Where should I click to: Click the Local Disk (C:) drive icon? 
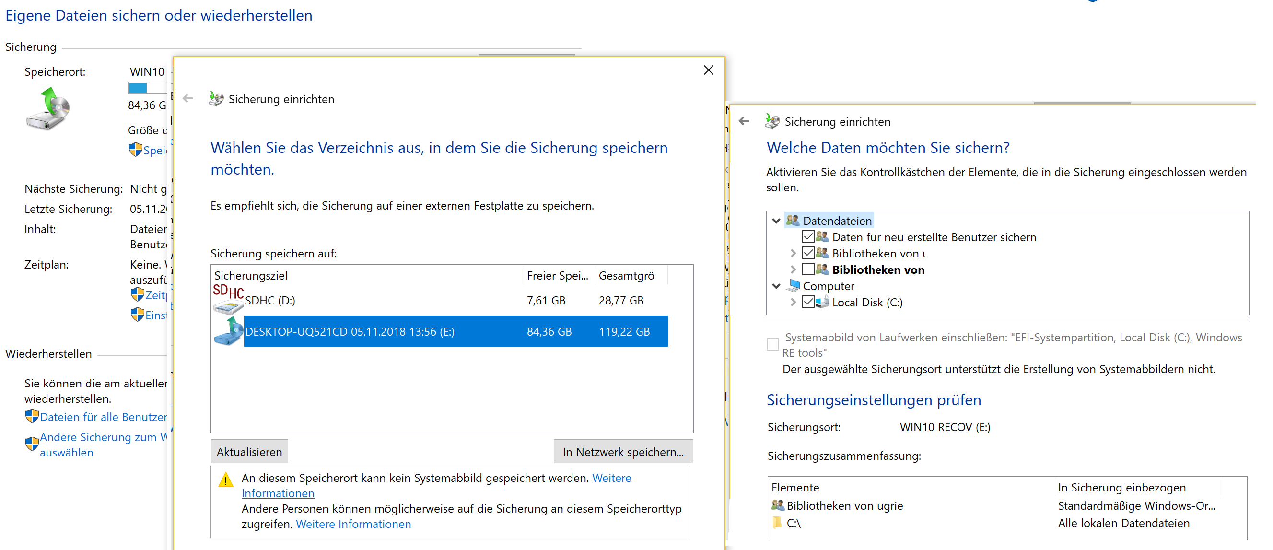click(x=822, y=302)
